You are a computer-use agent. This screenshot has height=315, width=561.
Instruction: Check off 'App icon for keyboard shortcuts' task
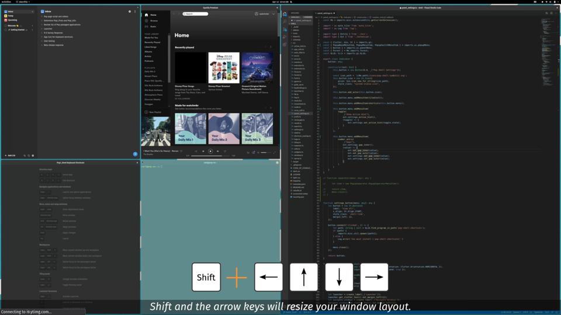coord(41,37)
